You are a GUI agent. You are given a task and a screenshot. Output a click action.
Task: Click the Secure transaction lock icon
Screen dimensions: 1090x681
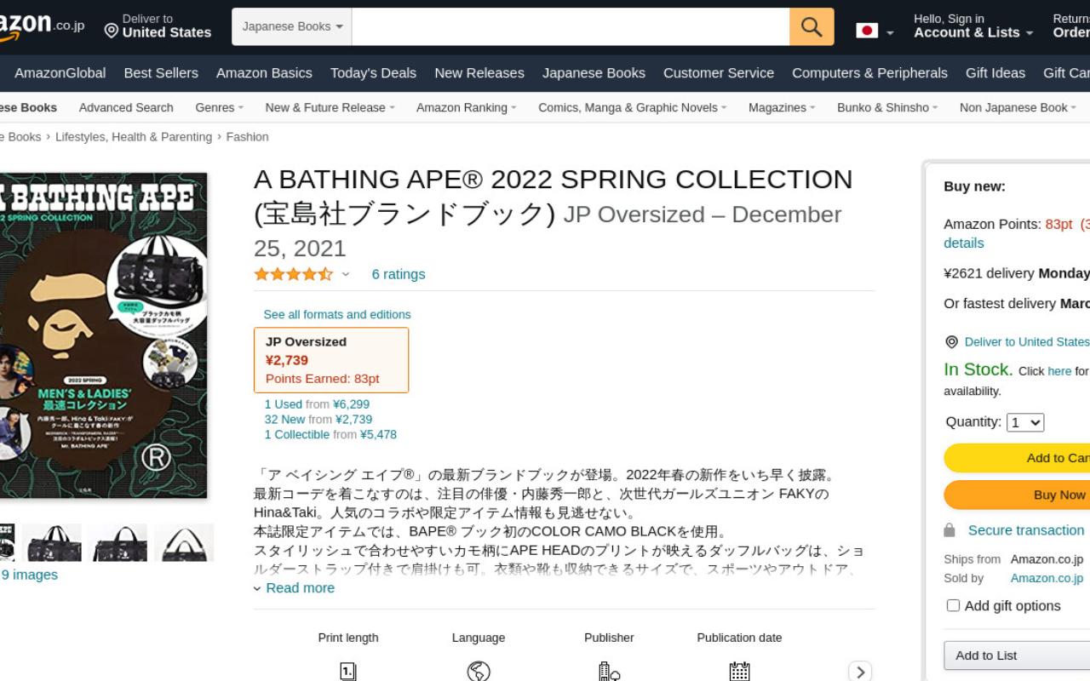pos(949,530)
